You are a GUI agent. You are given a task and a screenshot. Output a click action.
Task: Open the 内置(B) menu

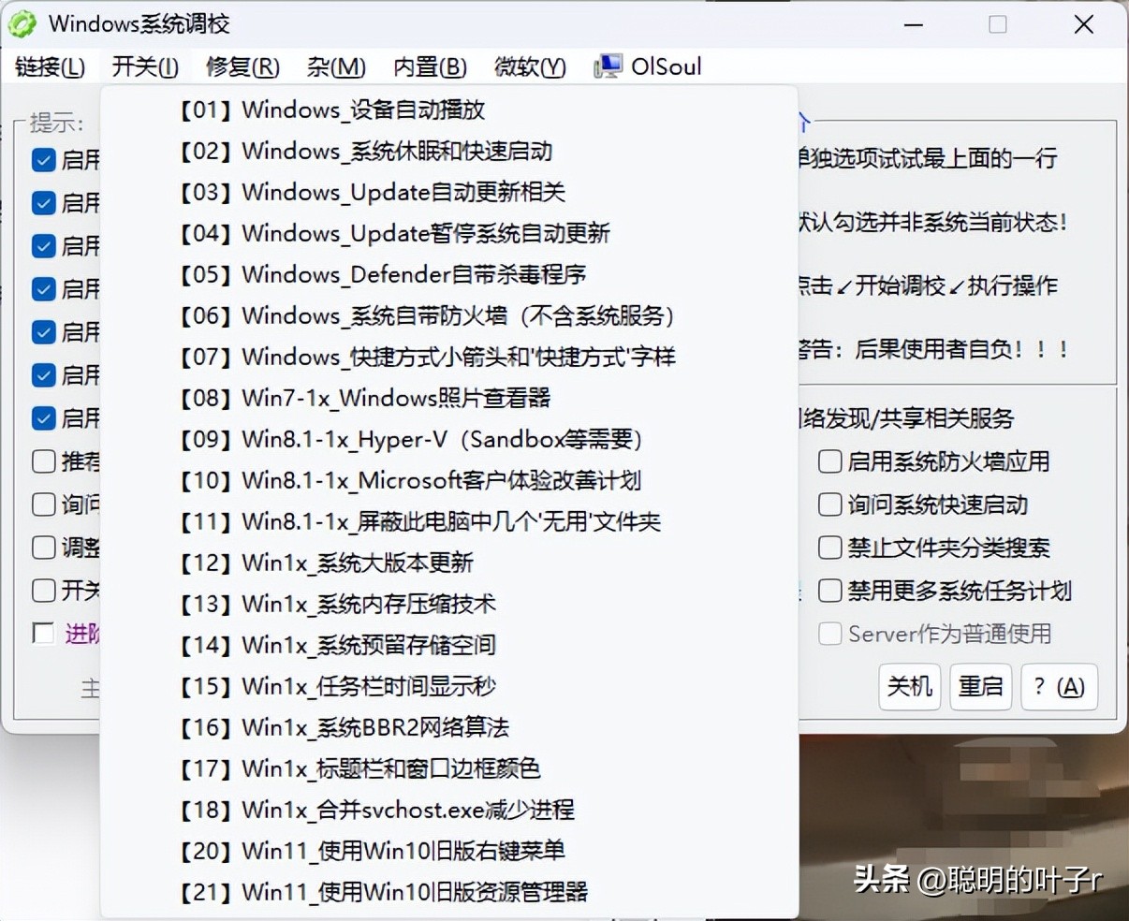429,66
